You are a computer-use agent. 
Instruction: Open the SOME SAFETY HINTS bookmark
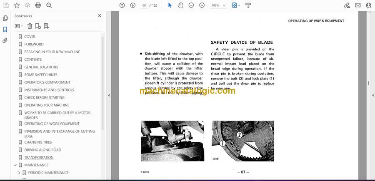click(x=41, y=75)
